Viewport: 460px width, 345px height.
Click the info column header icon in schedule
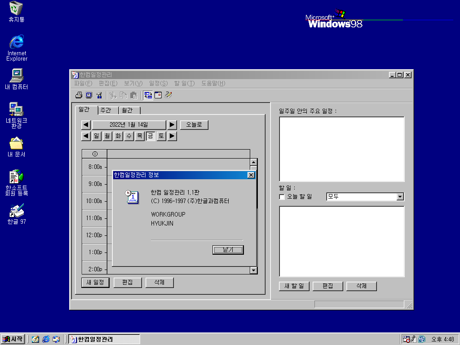click(x=95, y=154)
